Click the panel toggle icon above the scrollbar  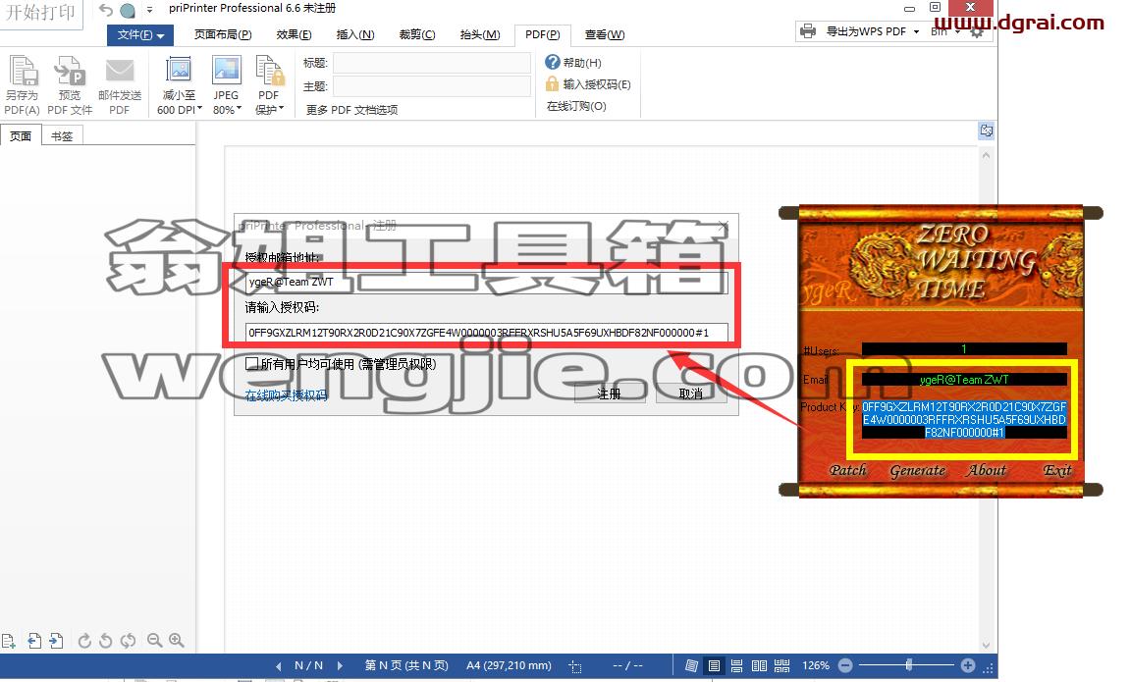pyautogui.click(x=986, y=131)
